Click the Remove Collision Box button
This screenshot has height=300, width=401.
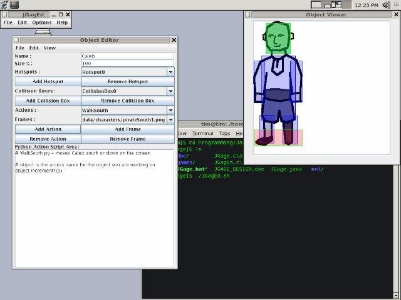click(x=128, y=101)
